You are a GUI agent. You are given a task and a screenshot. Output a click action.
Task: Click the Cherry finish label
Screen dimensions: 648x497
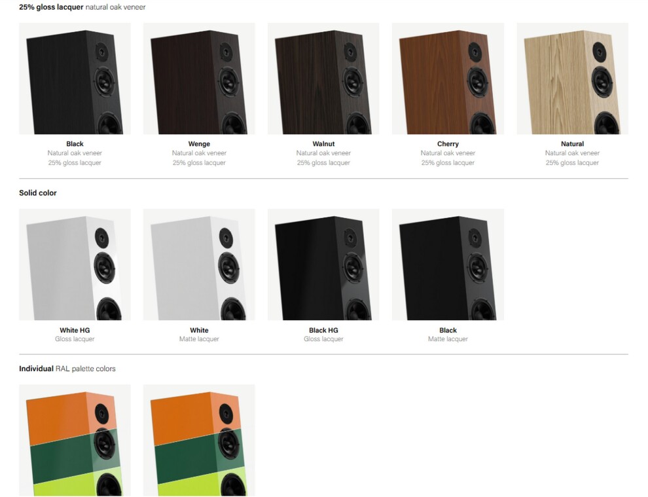point(448,144)
